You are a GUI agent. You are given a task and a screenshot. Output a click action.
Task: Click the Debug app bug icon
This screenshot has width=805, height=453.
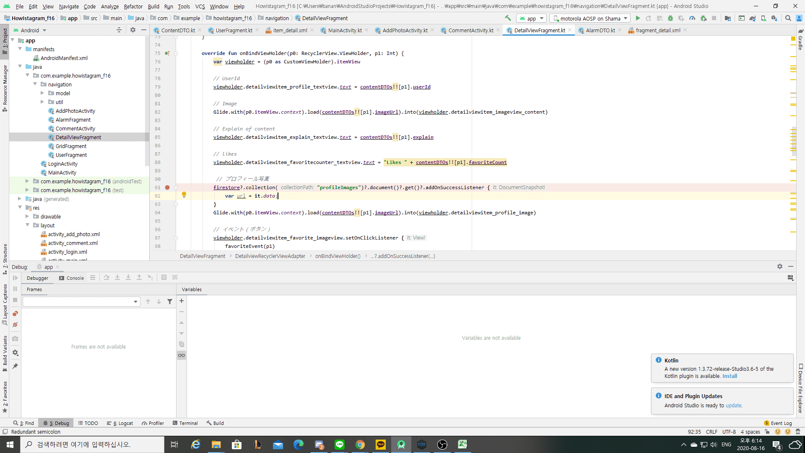point(670,18)
